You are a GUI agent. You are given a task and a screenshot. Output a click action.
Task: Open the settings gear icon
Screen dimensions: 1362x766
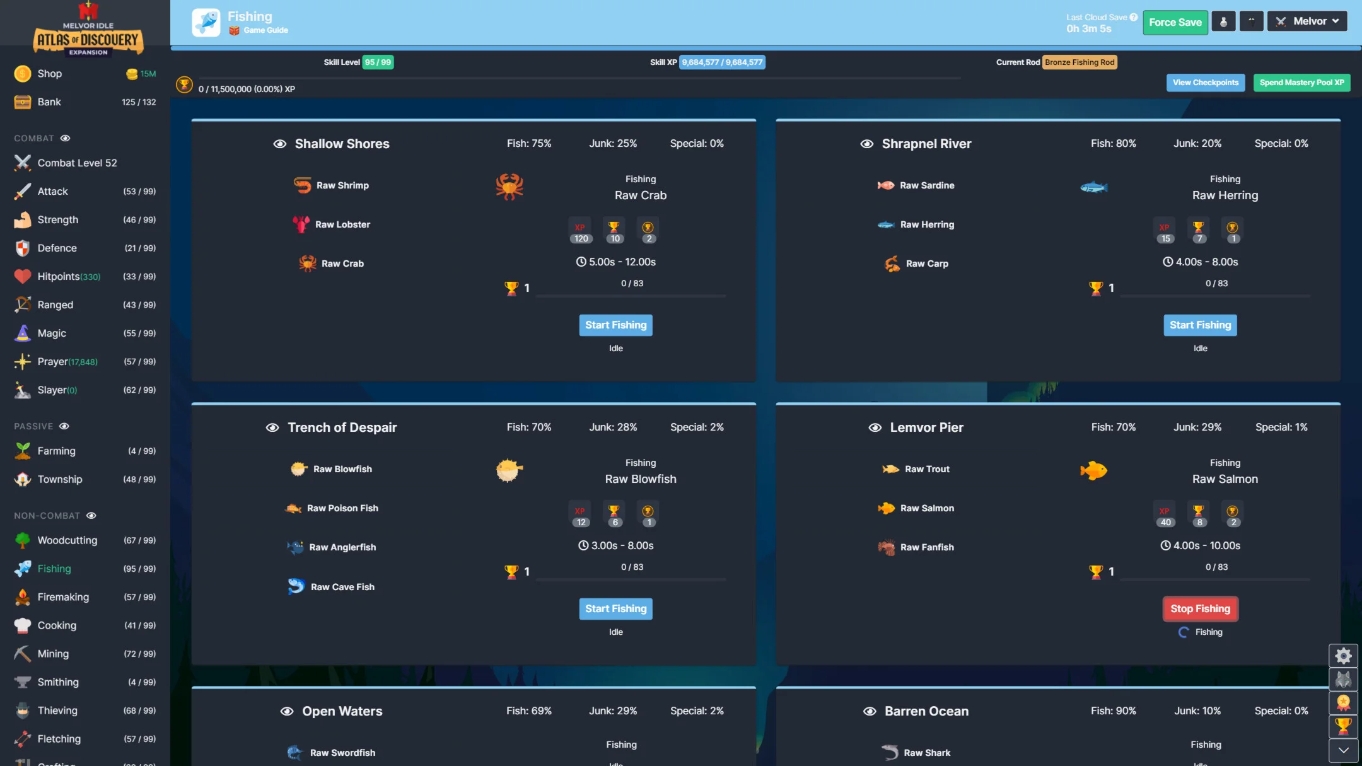pos(1343,656)
